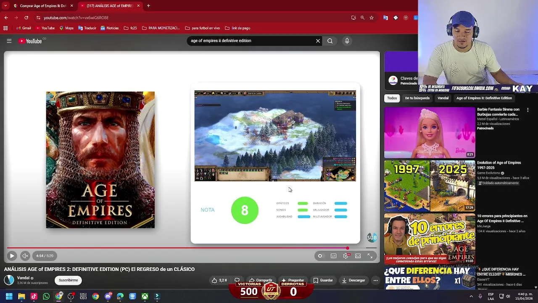Image resolution: width=538 pixels, height=303 pixels.
Task: Expand para futbol en vivo folder
Action: pos(202,28)
